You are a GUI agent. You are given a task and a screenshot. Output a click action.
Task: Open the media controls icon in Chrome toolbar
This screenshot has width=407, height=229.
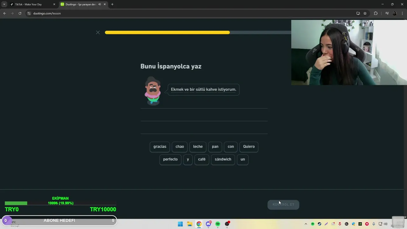pos(387,13)
